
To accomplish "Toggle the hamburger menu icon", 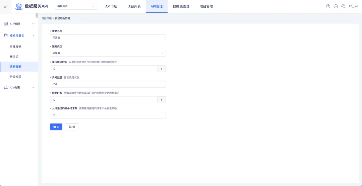I will pyautogui.click(x=6, y=6).
